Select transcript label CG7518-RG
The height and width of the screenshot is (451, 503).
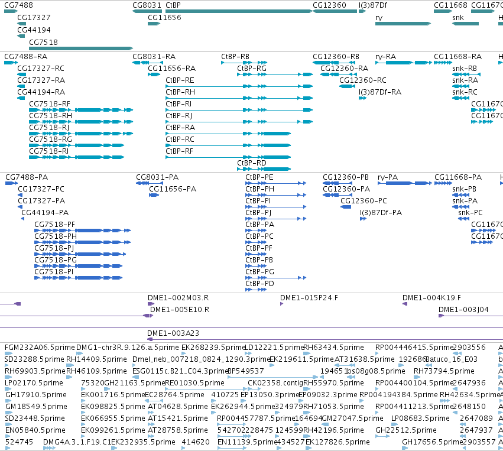coord(50,139)
